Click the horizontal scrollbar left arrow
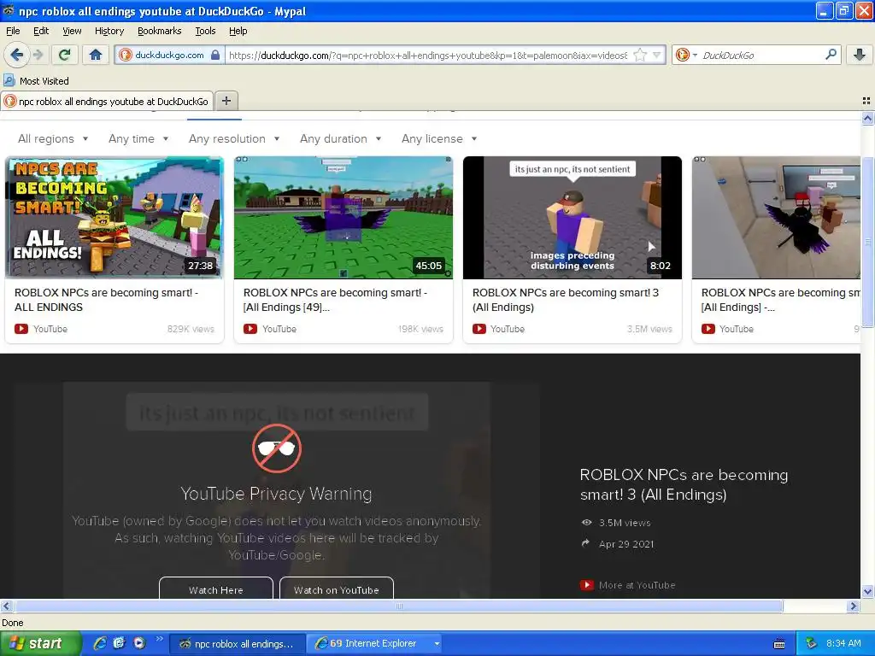The width and height of the screenshot is (875, 656). click(x=6, y=606)
